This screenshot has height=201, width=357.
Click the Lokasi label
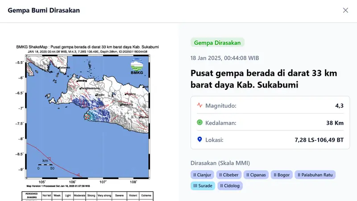point(214,140)
